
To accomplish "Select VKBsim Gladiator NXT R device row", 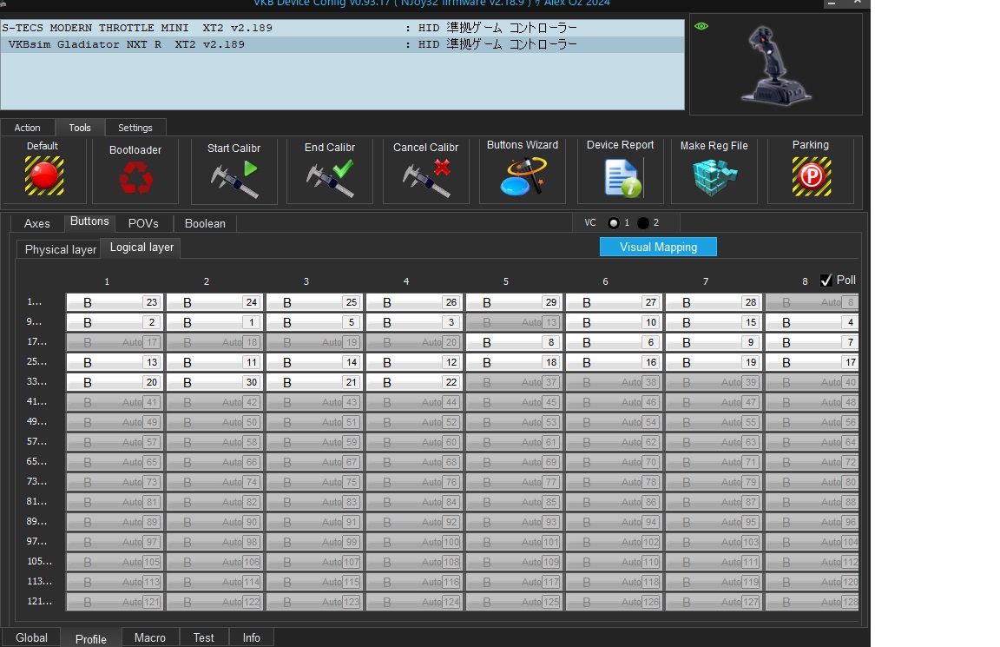I will 343,44.
